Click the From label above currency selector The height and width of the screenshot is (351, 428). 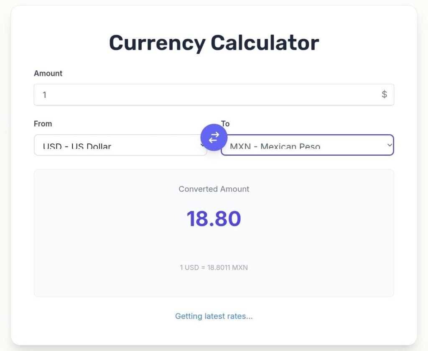(x=43, y=123)
